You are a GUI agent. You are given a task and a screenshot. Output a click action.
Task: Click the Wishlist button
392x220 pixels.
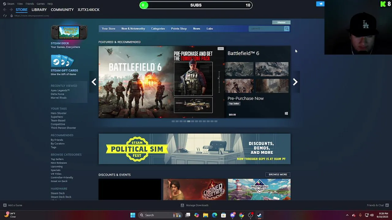pos(281,22)
